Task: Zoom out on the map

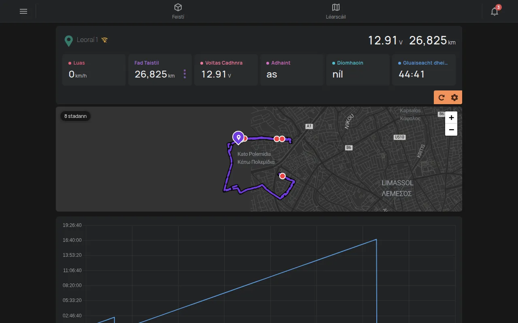Action: click(x=451, y=130)
